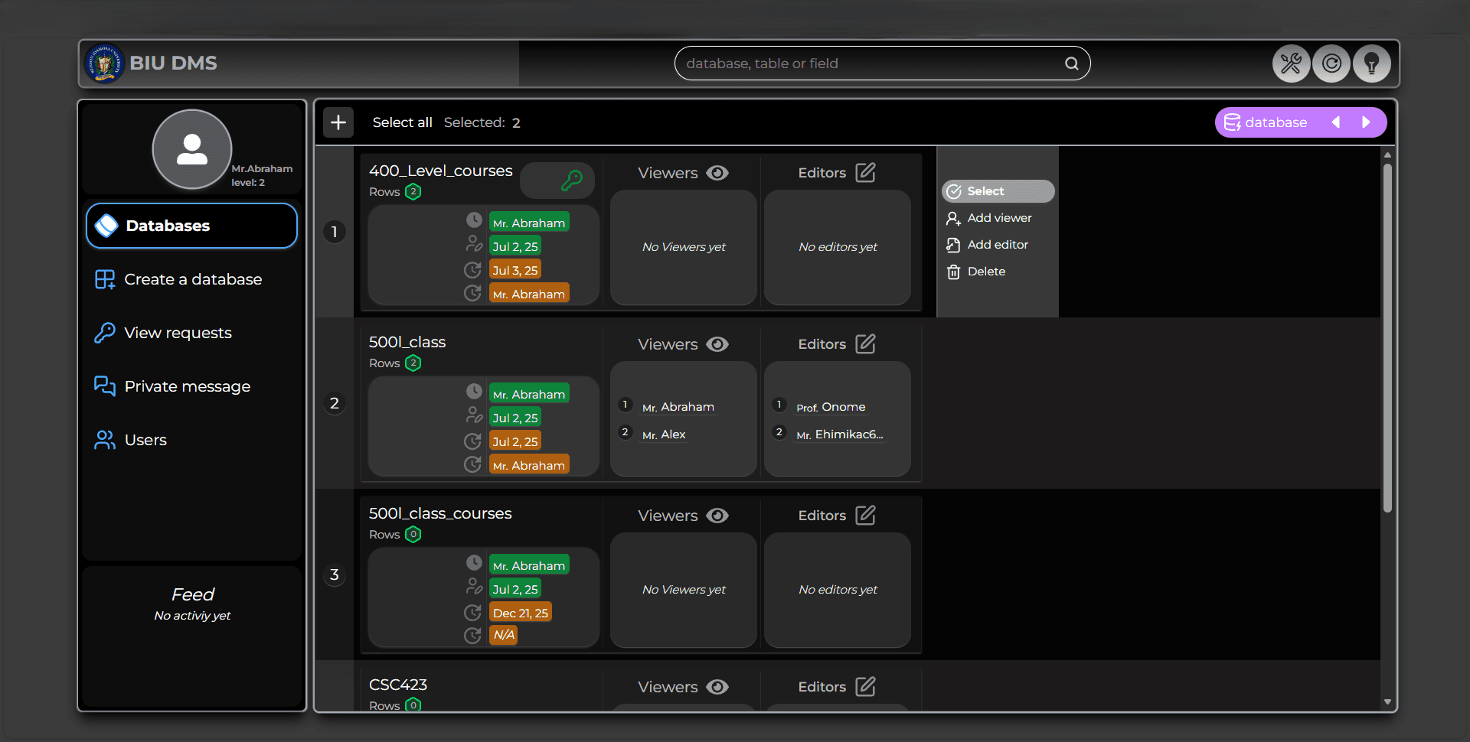Open the tools/settings icon in the header

1292,63
